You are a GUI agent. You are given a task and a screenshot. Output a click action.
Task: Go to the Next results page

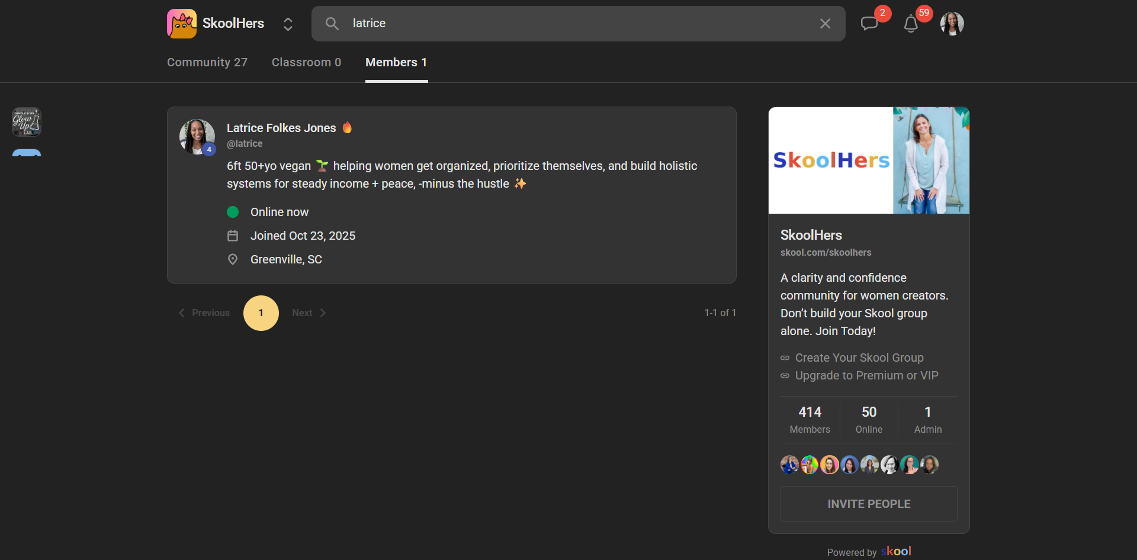[309, 313]
